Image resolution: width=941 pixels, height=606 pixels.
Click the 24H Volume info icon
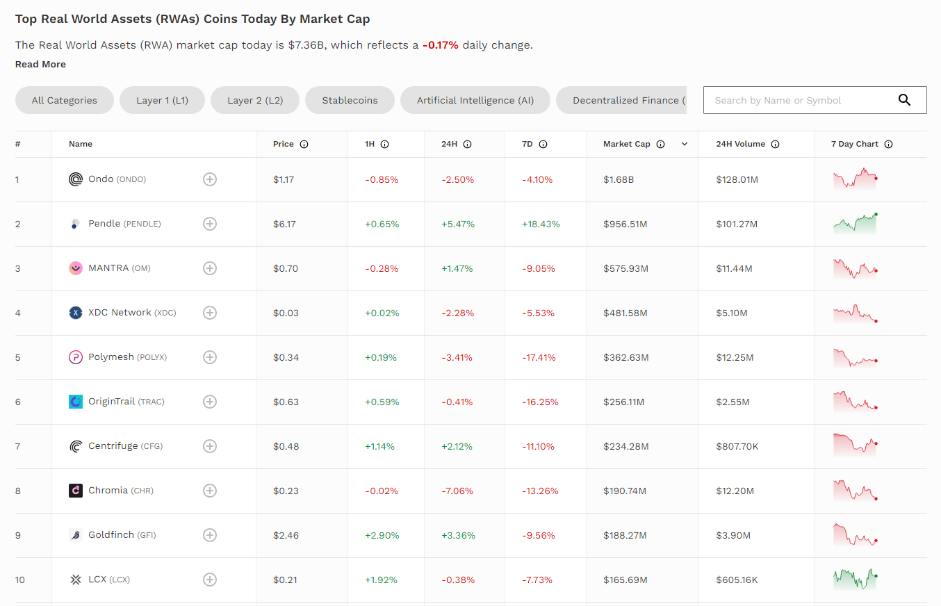(775, 145)
